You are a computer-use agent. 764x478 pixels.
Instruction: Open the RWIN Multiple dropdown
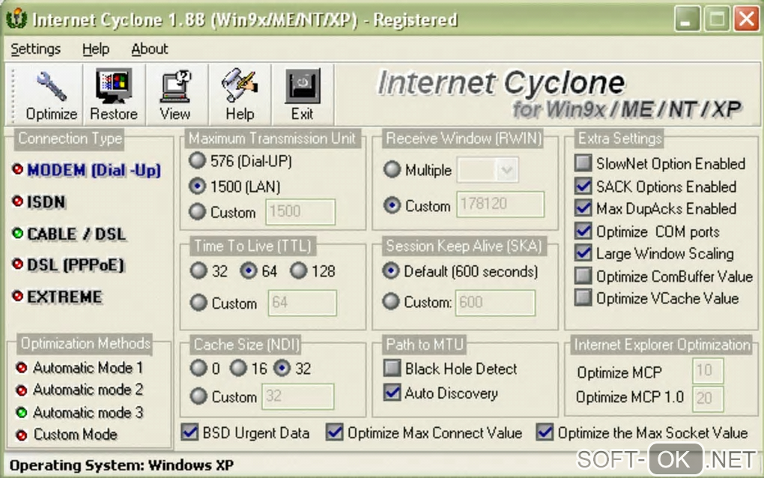tap(507, 170)
